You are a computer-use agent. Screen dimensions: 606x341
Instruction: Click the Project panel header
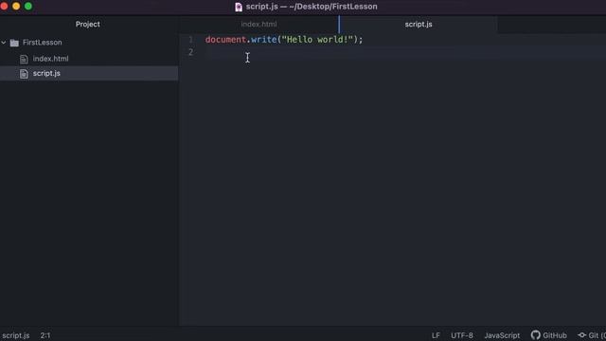tap(88, 25)
